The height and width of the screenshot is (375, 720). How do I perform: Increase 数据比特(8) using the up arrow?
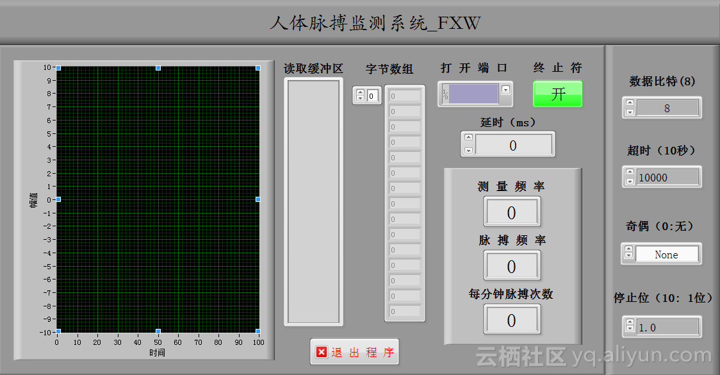click(630, 103)
